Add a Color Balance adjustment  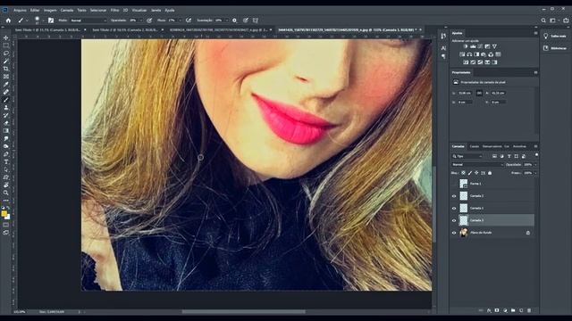(x=469, y=54)
